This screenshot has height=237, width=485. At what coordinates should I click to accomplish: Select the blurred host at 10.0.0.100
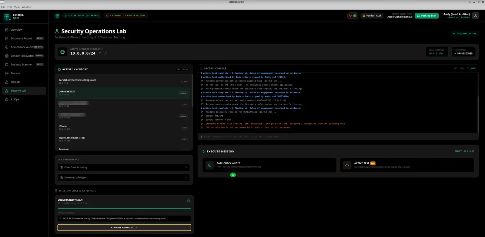123,116
